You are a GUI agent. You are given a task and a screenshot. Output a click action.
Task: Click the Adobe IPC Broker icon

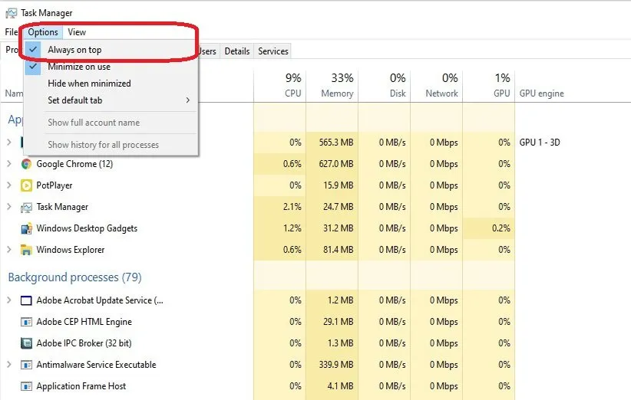[x=26, y=343]
